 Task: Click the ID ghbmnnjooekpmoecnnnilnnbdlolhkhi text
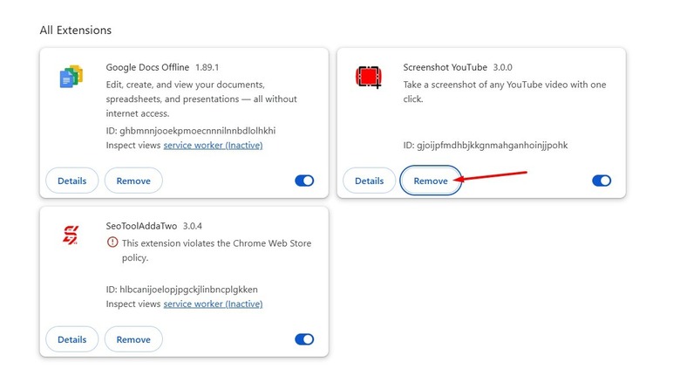click(191, 131)
